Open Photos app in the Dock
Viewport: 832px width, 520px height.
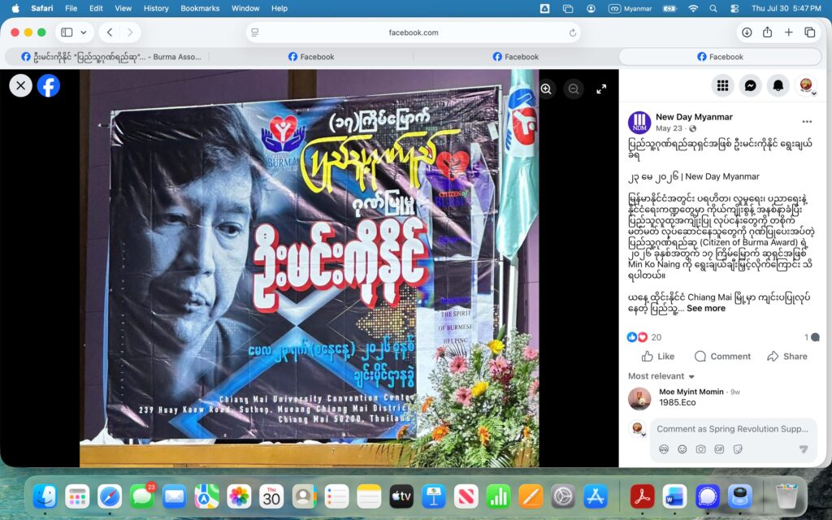239,496
